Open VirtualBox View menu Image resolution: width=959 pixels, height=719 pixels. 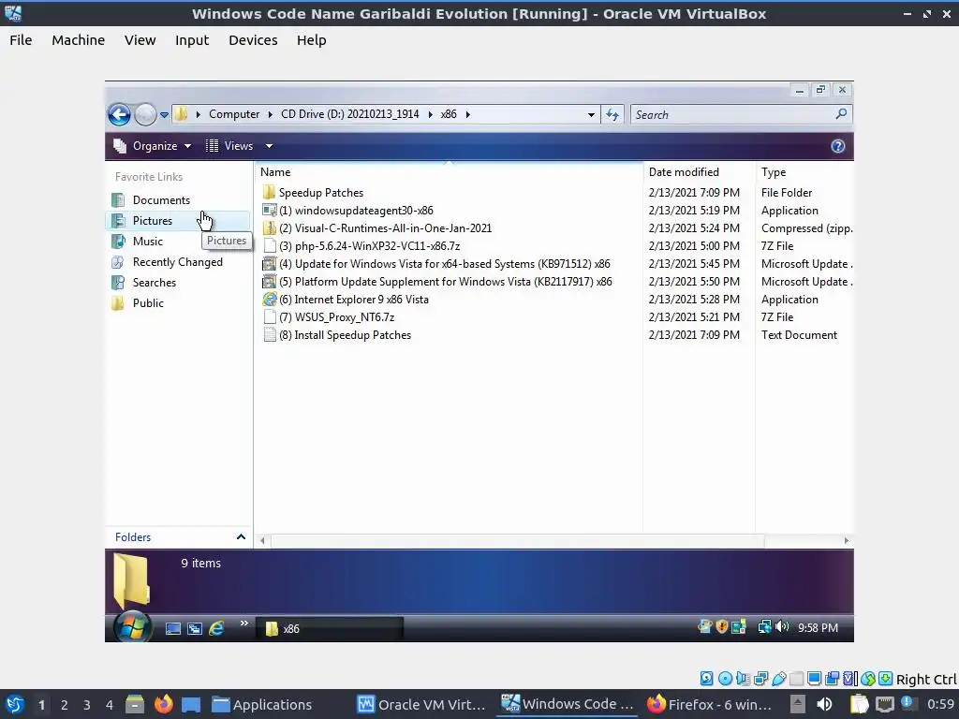140,40
